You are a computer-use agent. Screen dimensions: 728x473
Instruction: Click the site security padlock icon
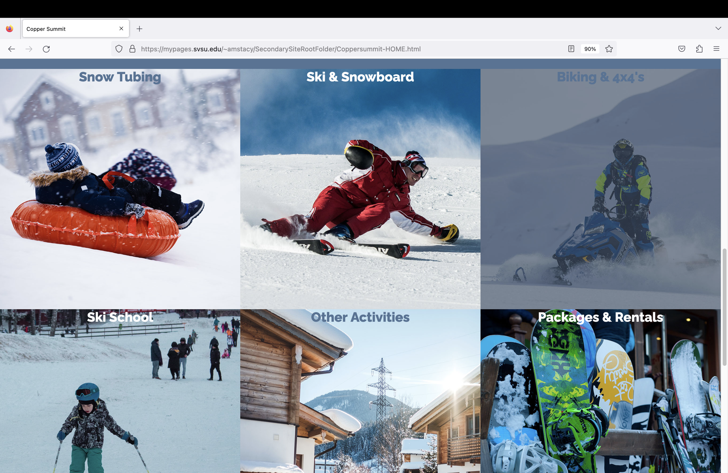132,49
